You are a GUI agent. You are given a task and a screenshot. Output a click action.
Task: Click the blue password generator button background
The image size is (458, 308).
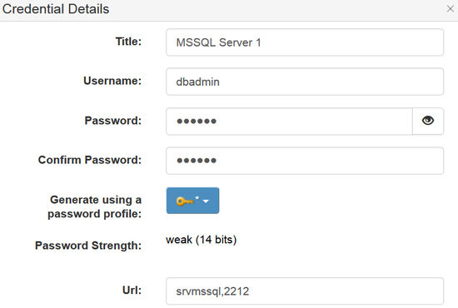pos(193,201)
